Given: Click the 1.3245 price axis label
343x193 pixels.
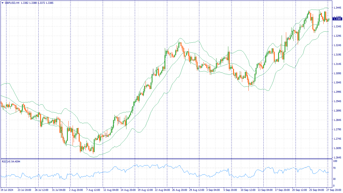Looking at the screenshot, I should [x=337, y=45].
